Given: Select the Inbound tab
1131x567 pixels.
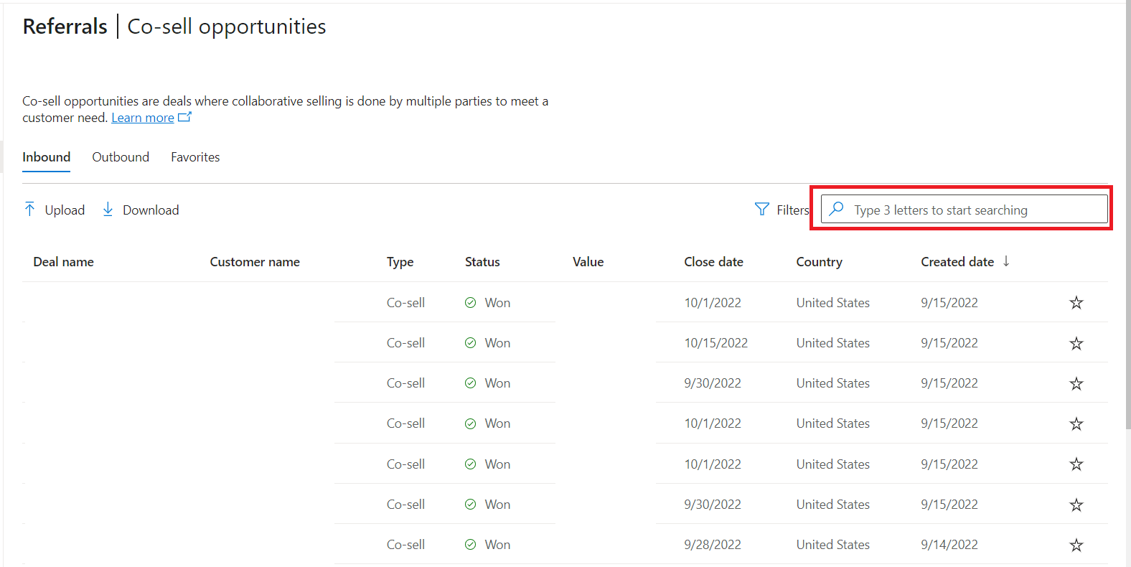Looking at the screenshot, I should click(46, 157).
